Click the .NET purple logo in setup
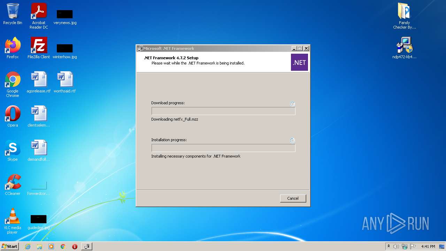This screenshot has height=251, width=446. point(299,62)
